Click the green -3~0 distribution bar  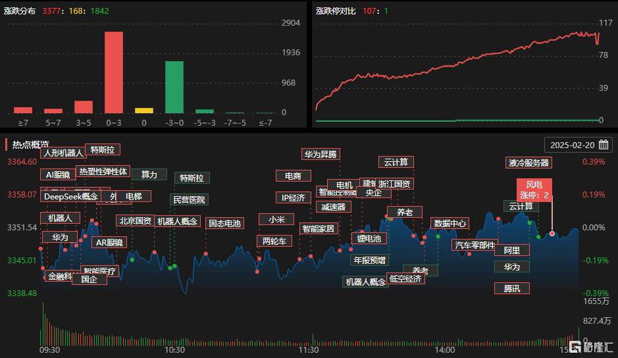tap(174, 87)
